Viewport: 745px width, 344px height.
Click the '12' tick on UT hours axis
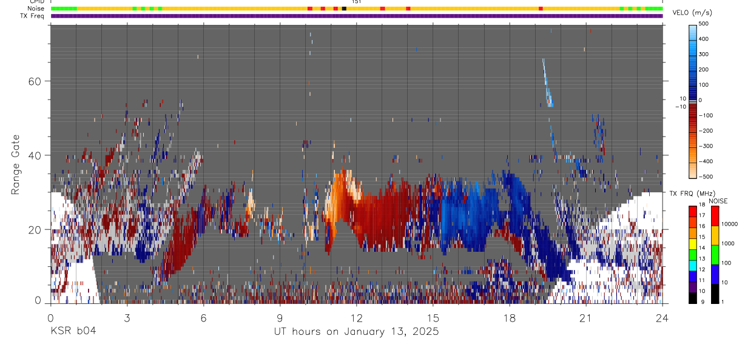[x=357, y=317]
